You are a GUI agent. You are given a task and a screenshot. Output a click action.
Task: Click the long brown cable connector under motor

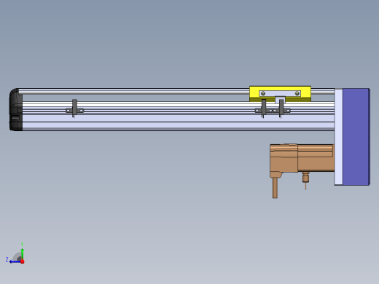pyautogui.click(x=275, y=188)
